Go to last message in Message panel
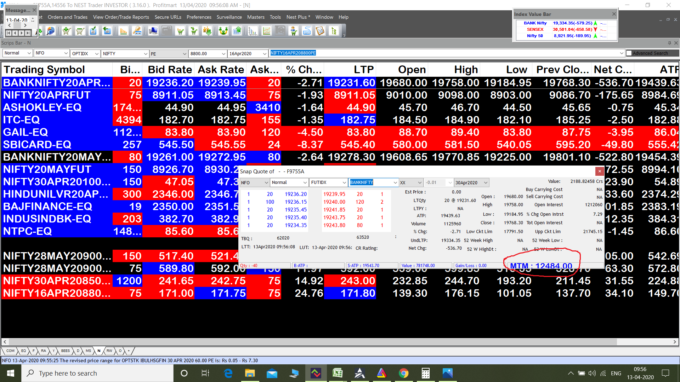680x382 pixels. 28,33
